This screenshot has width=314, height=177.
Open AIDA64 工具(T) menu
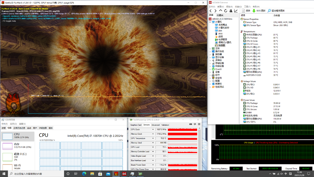coord(247,7)
